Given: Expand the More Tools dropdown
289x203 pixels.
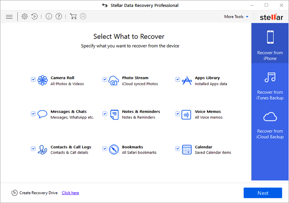Looking at the screenshot, I should point(236,17).
